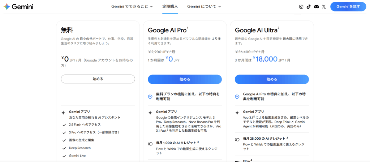Open the Instagram social icon

301,6
